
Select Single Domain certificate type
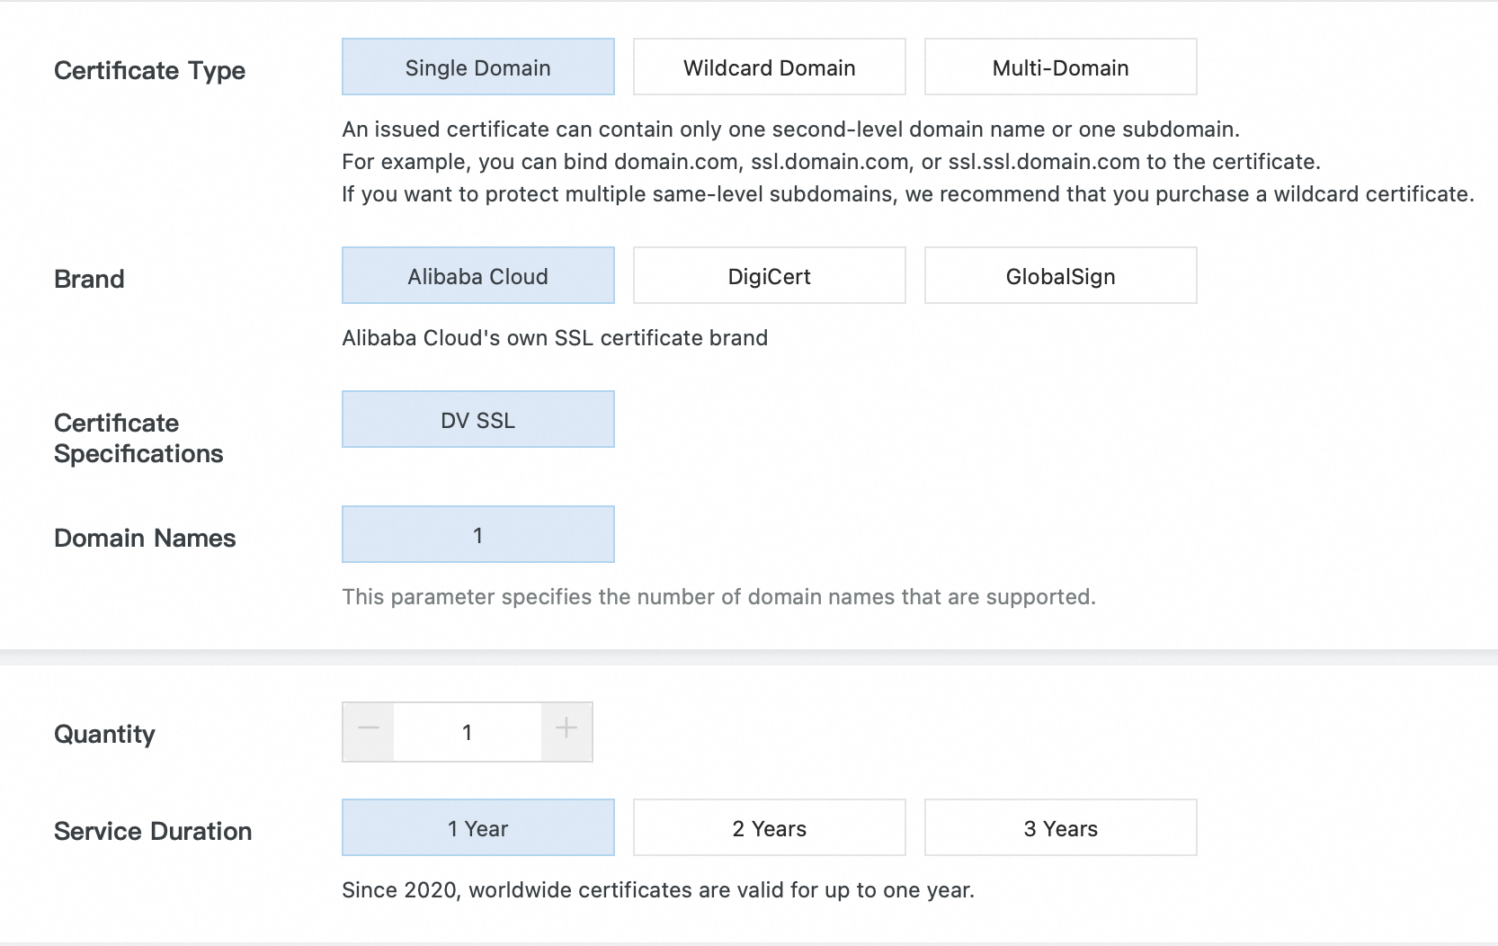(477, 67)
